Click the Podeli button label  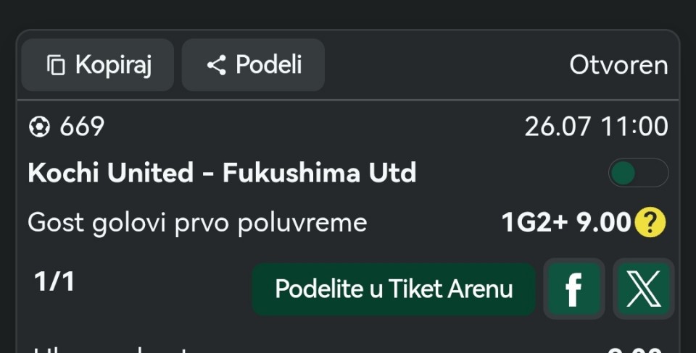point(269,65)
